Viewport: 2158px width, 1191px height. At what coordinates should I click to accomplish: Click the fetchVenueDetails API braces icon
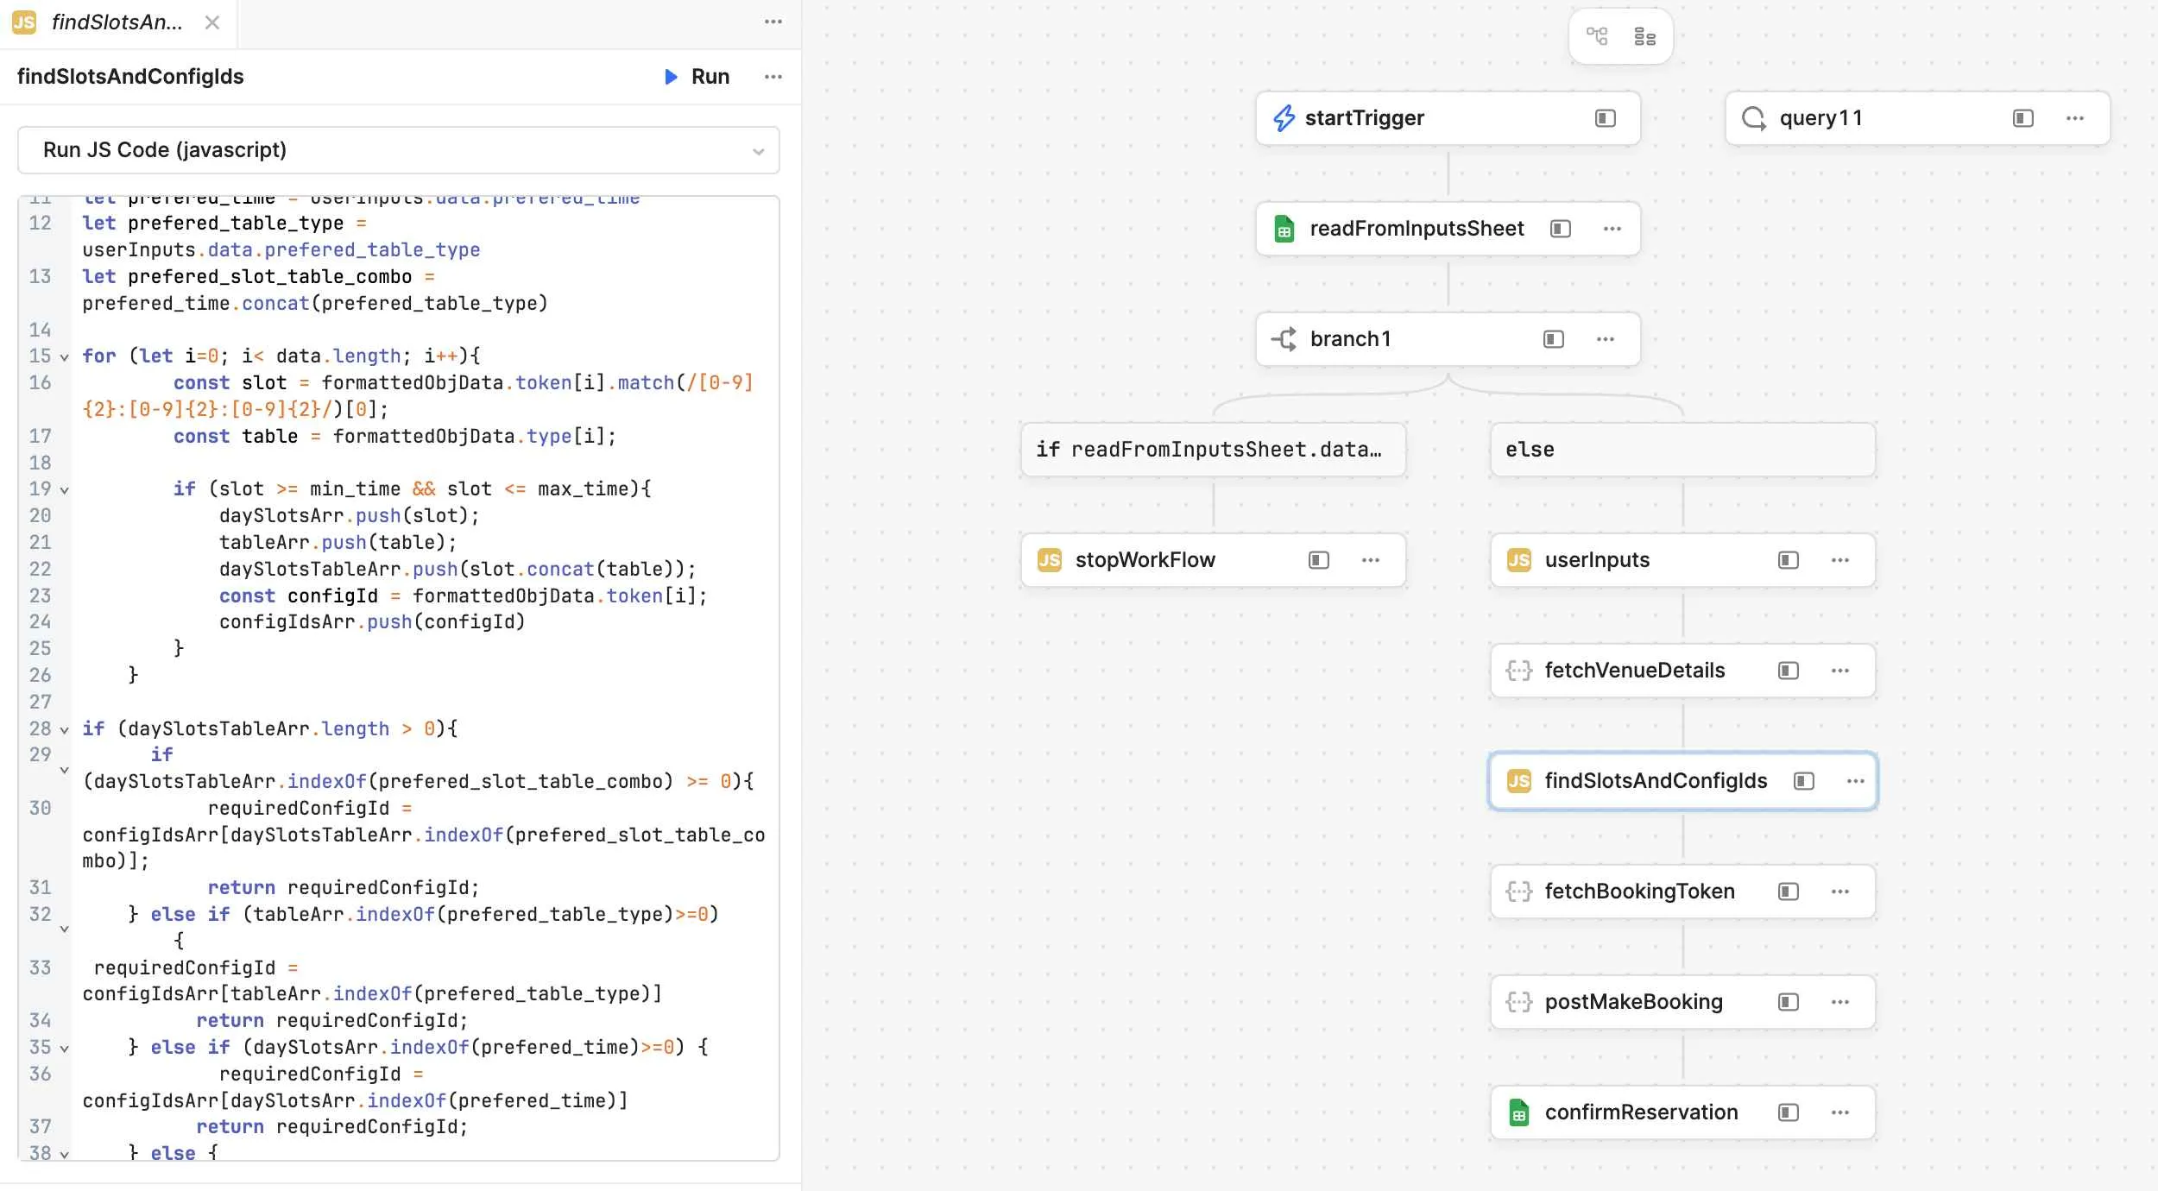(1519, 671)
